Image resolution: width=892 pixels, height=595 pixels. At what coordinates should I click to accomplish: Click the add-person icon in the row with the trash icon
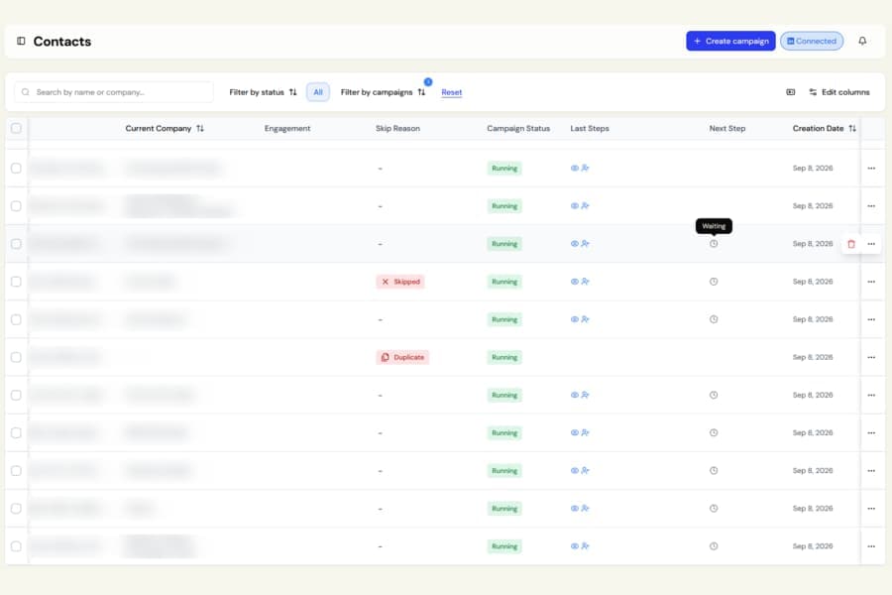pyautogui.click(x=586, y=244)
